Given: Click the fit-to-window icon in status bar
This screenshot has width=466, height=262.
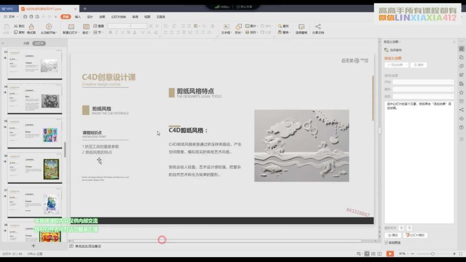Looking at the screenshot, I should [x=461, y=254].
